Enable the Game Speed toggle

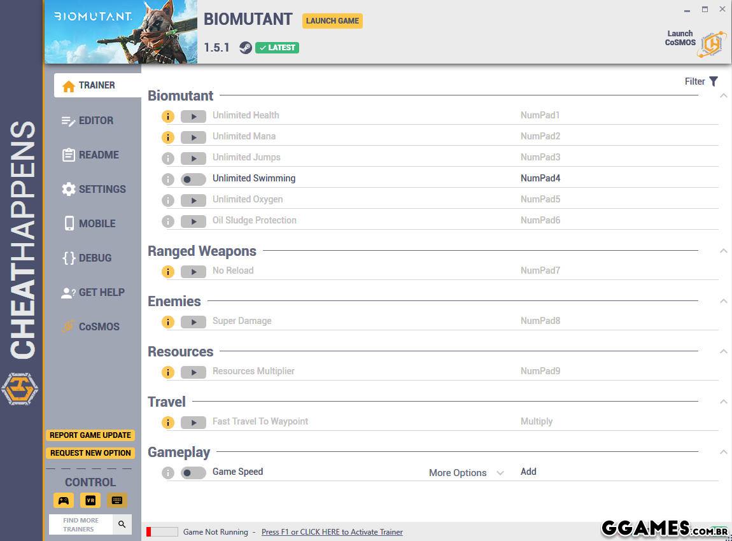(193, 473)
